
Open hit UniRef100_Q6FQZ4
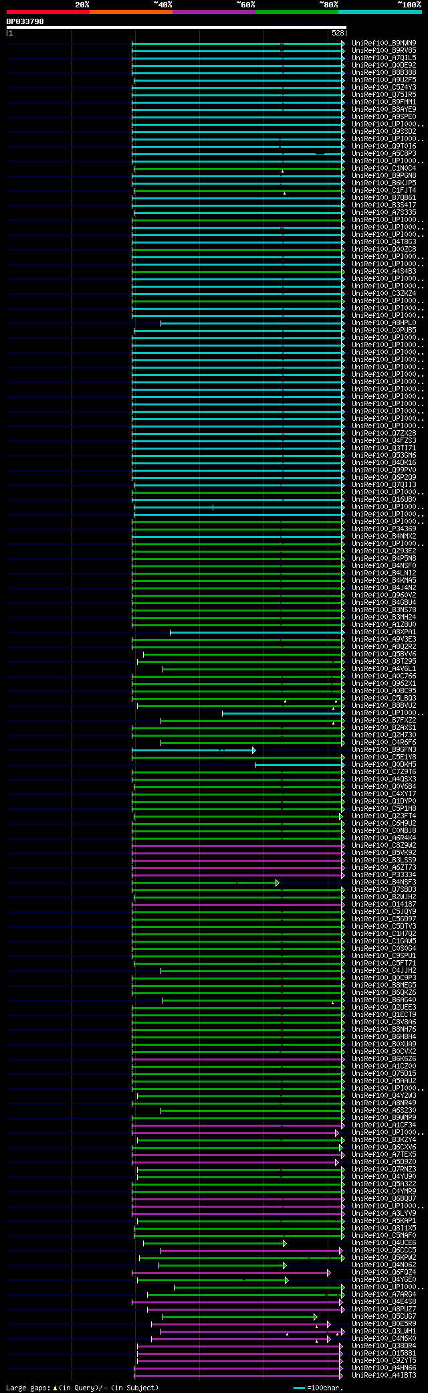click(x=384, y=1272)
